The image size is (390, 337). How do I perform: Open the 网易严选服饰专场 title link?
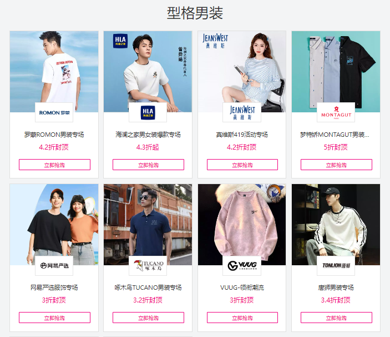click(x=54, y=288)
